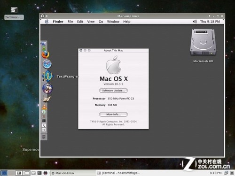Screen dimensions: 235x176
Task: Launch GIMP from the Dock
Action: click(x=46, y=99)
